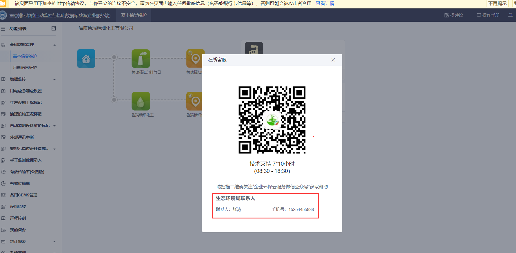Click the 设备验收 icon
The image size is (516, 253).
click(3, 207)
